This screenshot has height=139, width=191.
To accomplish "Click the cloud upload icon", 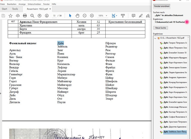I will [18, 16].
